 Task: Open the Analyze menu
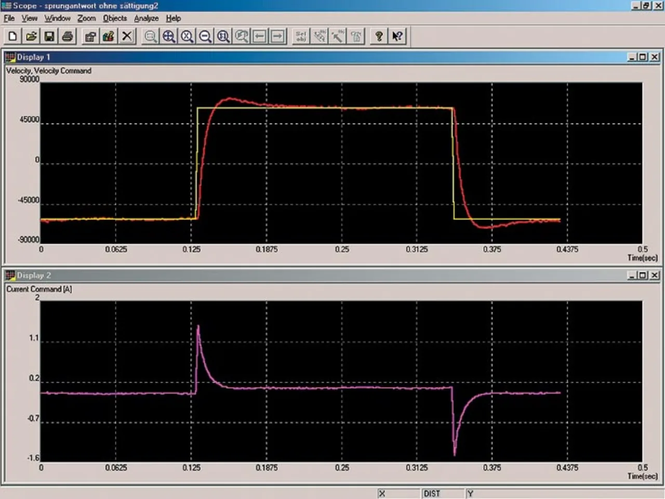(x=146, y=18)
